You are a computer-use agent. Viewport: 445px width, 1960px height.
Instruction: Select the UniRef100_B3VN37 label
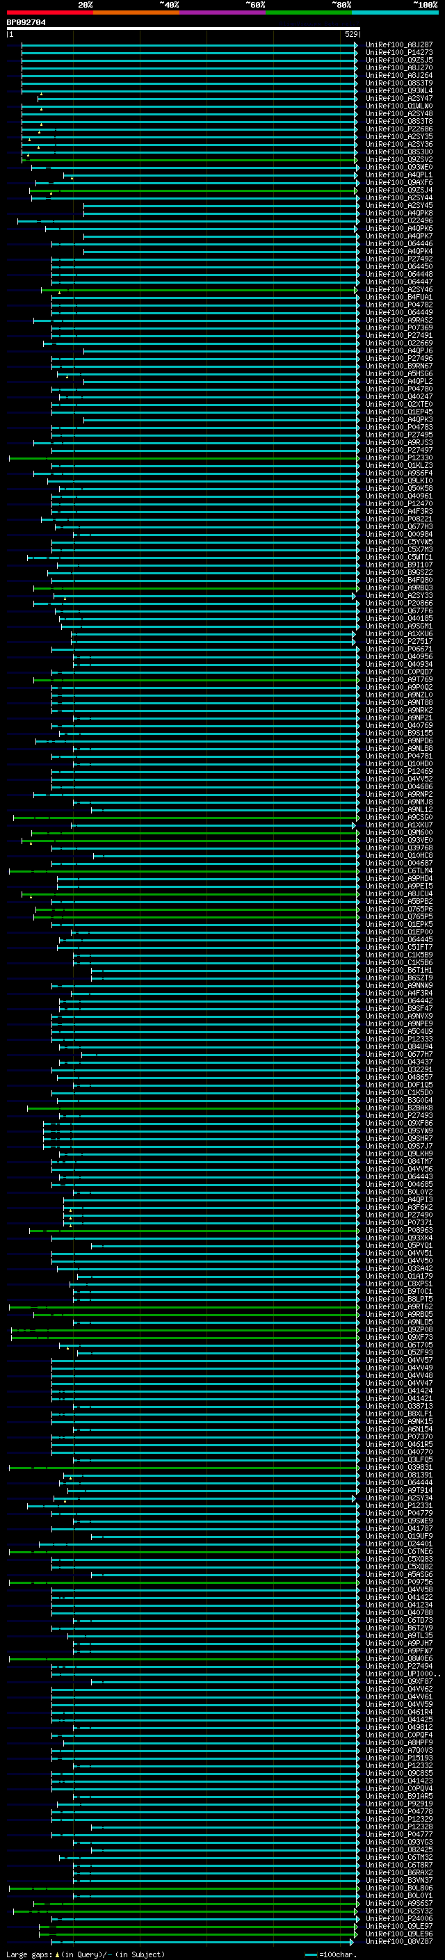point(399,1880)
